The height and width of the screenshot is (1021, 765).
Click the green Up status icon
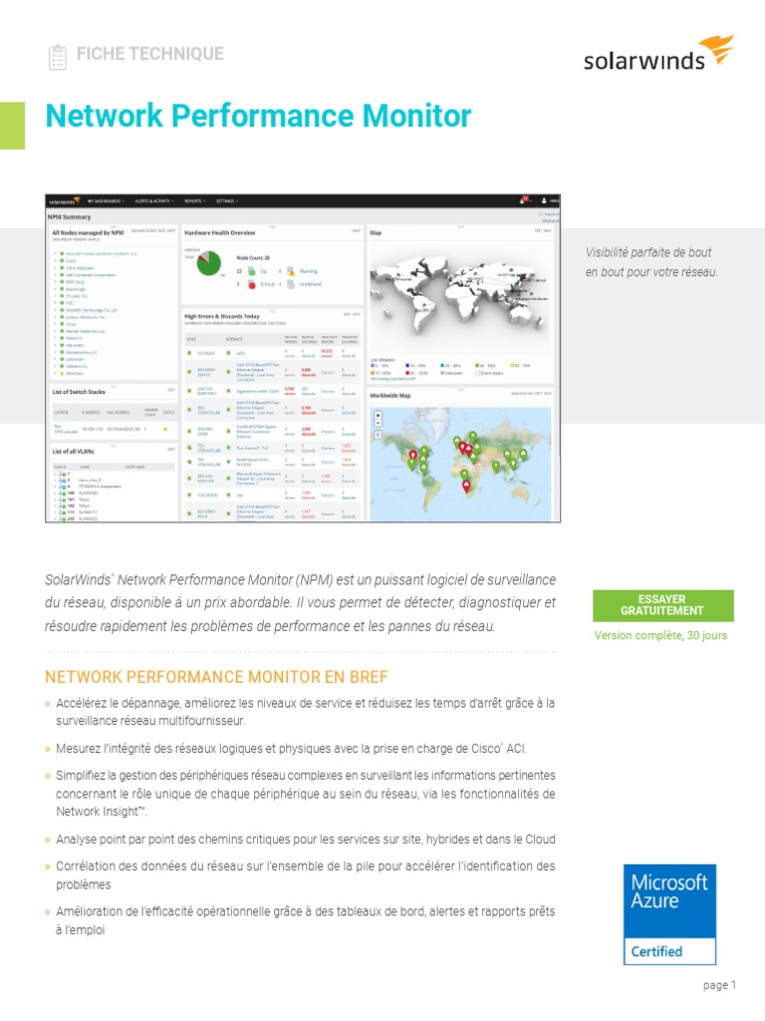pos(252,271)
